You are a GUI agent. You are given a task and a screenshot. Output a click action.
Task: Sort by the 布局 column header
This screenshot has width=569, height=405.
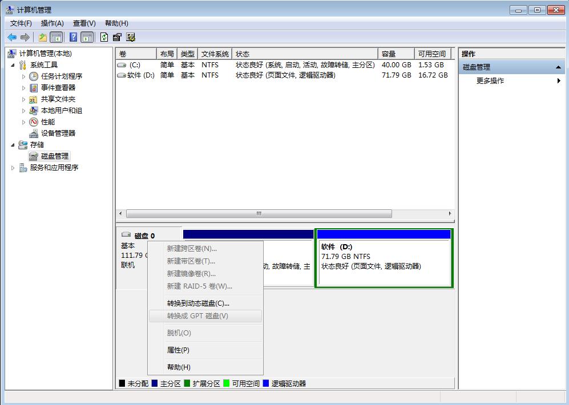coord(167,54)
